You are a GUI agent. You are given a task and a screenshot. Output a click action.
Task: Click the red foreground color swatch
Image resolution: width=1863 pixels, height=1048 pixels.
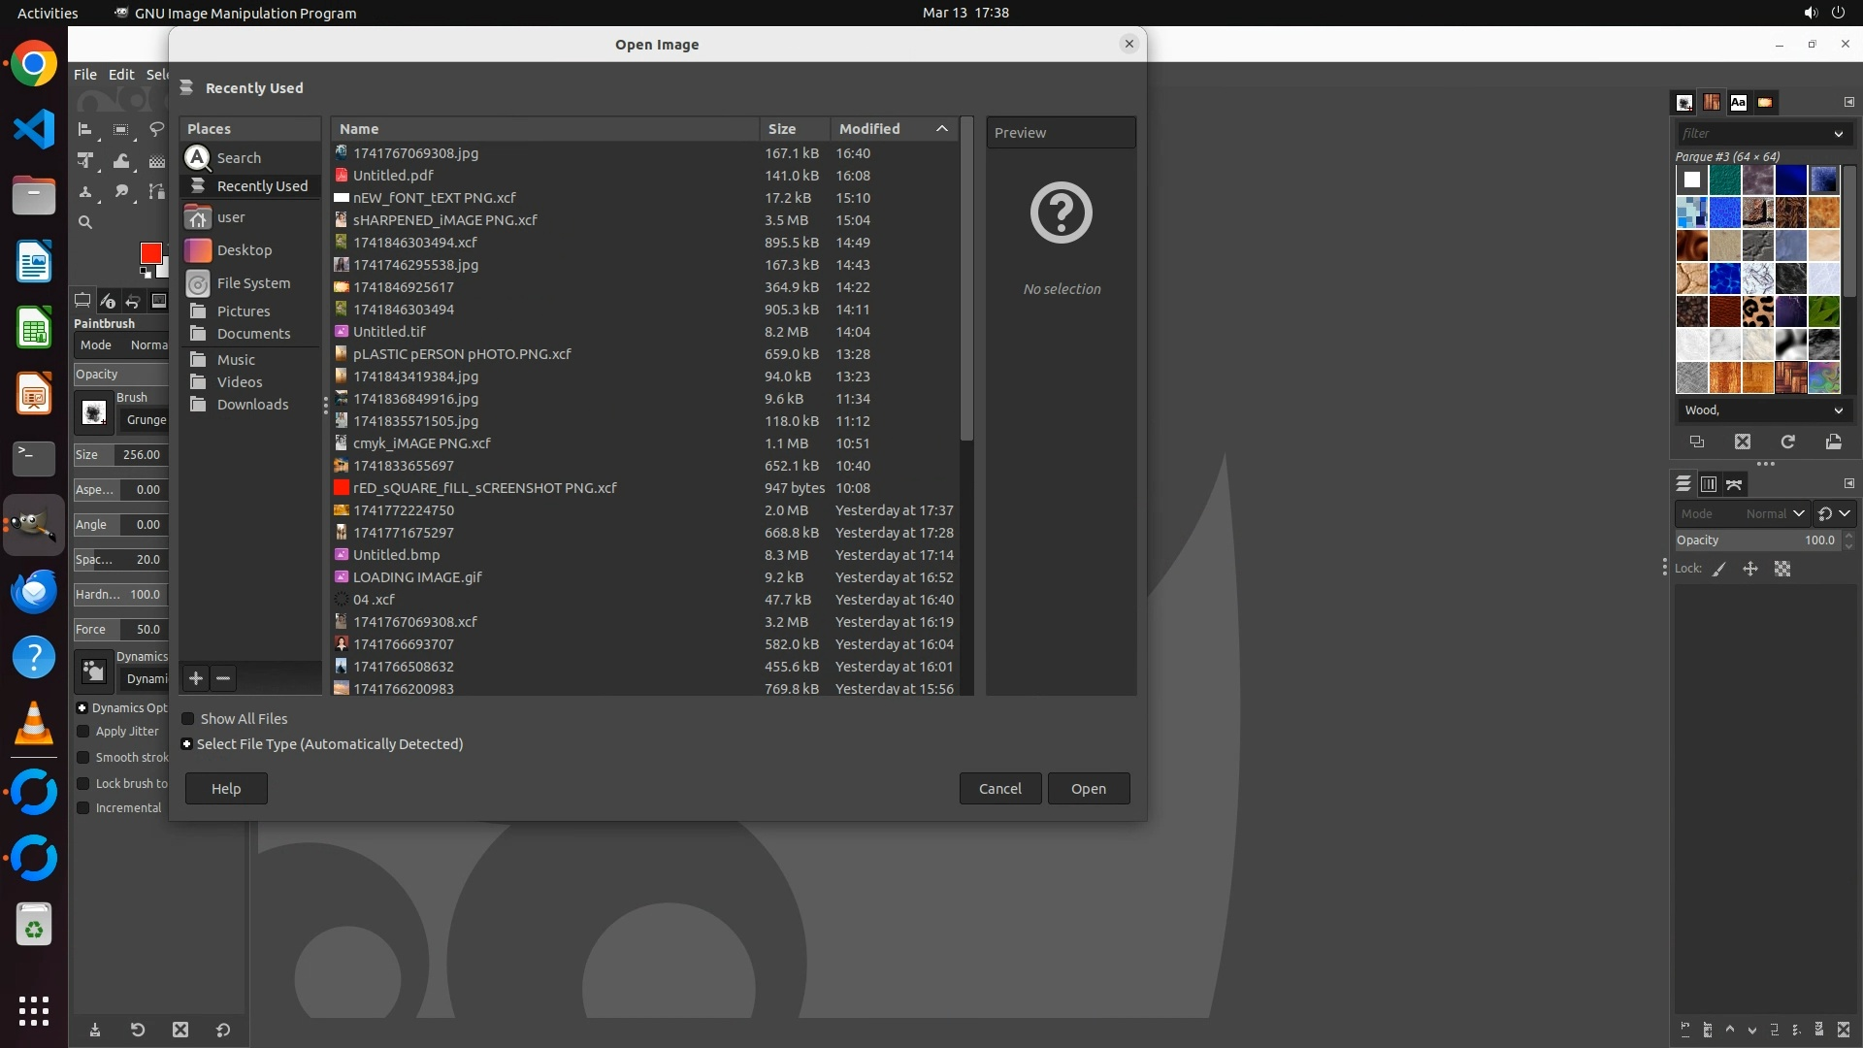pos(150,253)
